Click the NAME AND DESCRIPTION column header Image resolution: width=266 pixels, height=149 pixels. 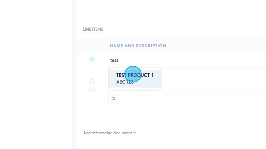click(x=138, y=46)
